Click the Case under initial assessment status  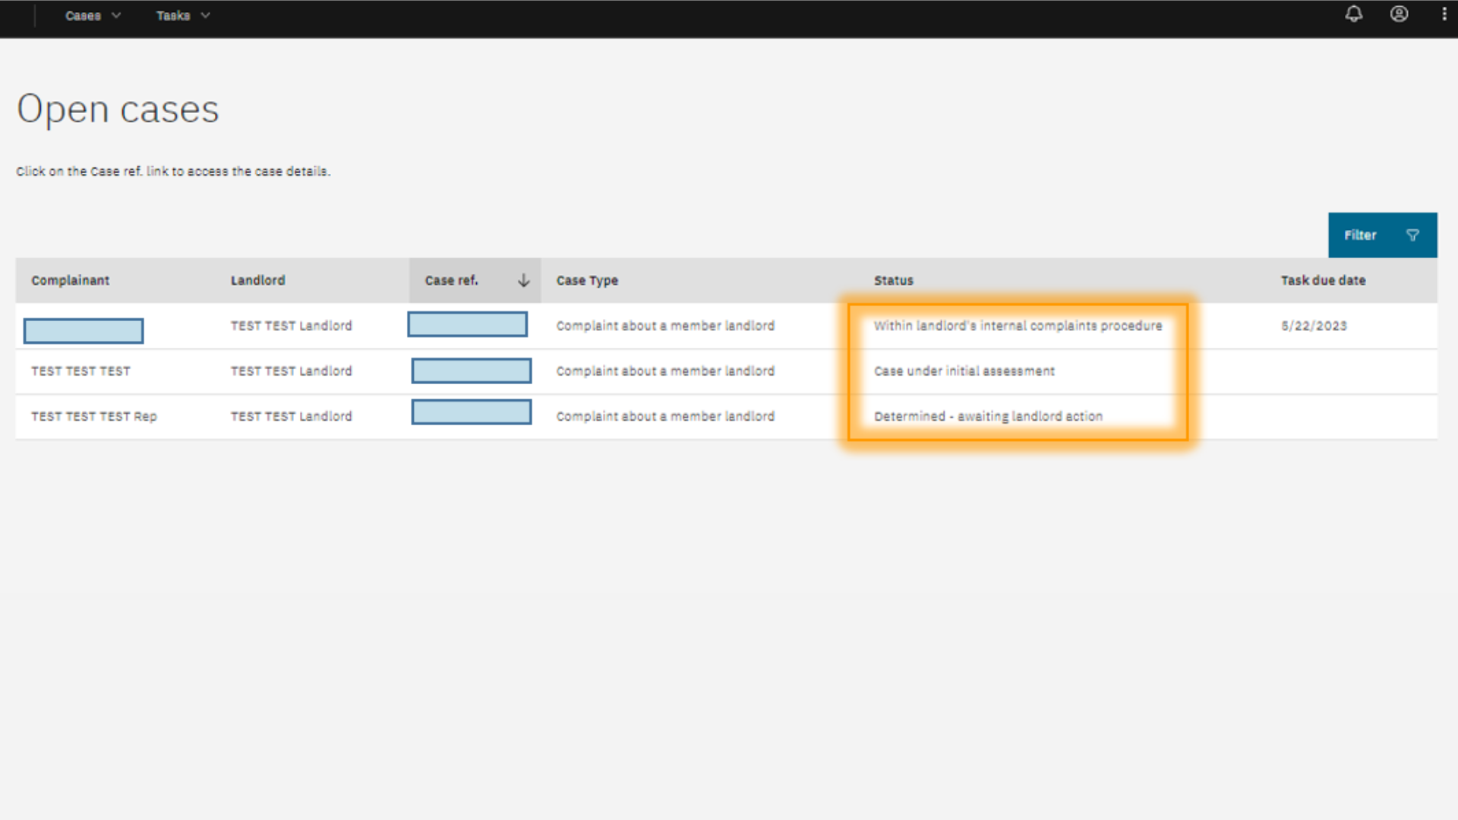964,371
